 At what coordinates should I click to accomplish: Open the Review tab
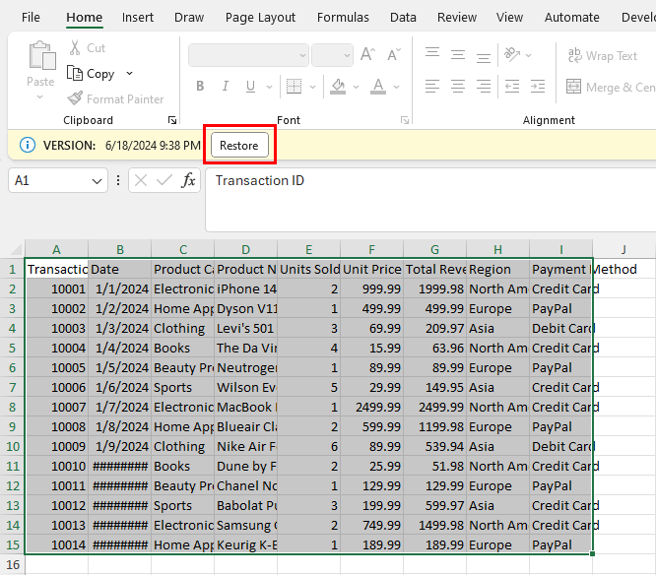[x=457, y=17]
